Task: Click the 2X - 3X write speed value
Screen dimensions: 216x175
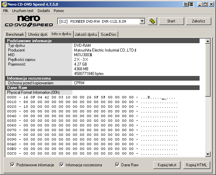Action: tap(81, 60)
